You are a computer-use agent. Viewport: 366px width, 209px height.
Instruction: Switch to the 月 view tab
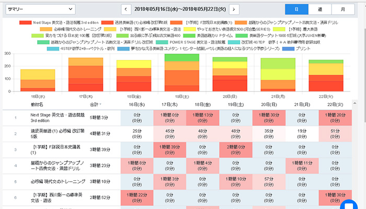pos(342,9)
